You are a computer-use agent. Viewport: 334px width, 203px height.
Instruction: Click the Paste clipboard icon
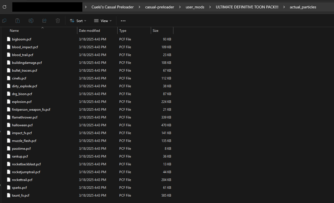point(18,21)
